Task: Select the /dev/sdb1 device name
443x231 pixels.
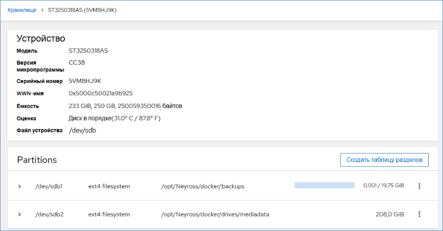Action: (49, 186)
